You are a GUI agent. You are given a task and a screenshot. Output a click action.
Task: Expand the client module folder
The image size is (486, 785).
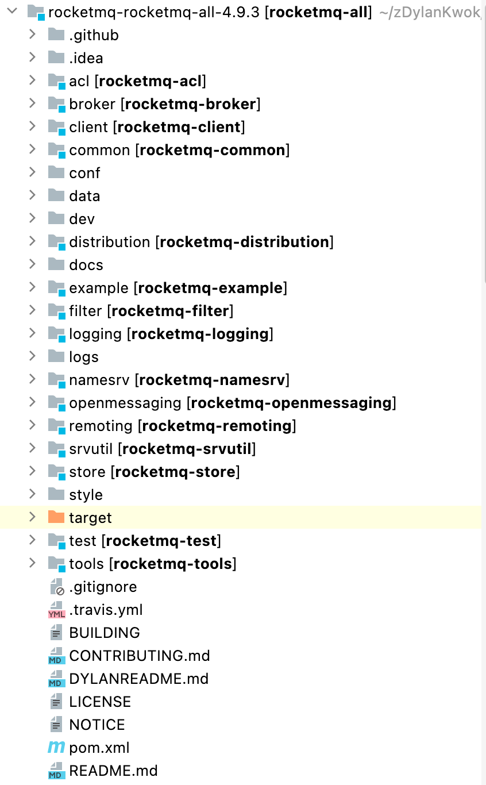(x=32, y=126)
